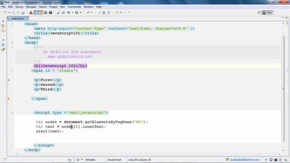The image size is (290, 163).
Task: Click the New file toolbar icon
Action: click(x=5, y=13)
